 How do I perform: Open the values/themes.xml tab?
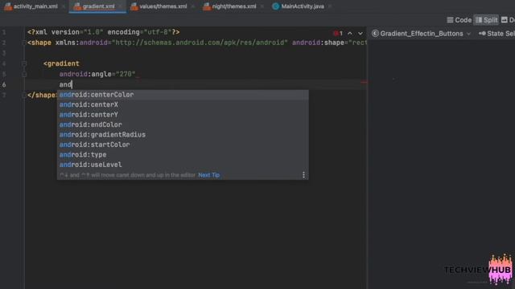(159, 6)
